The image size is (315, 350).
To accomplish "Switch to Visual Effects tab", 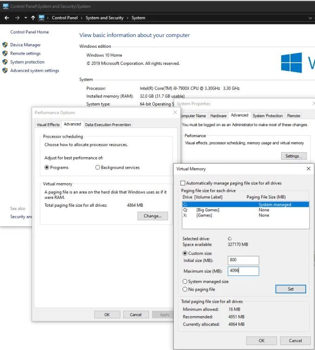I will click(48, 125).
